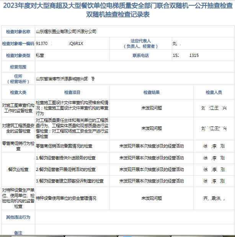Click the 餐饮业检查 category cell
This screenshot has height=237, width=235.
(x=18, y=169)
